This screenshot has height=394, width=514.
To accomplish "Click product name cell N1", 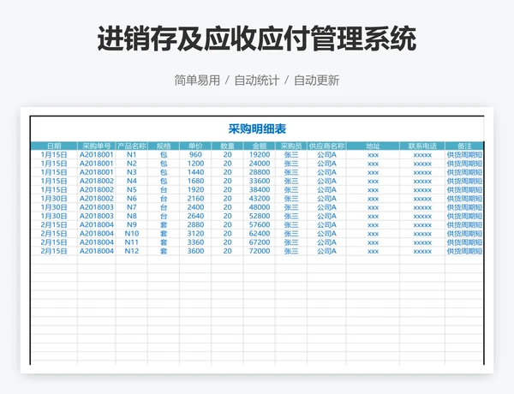I will click(132, 155).
